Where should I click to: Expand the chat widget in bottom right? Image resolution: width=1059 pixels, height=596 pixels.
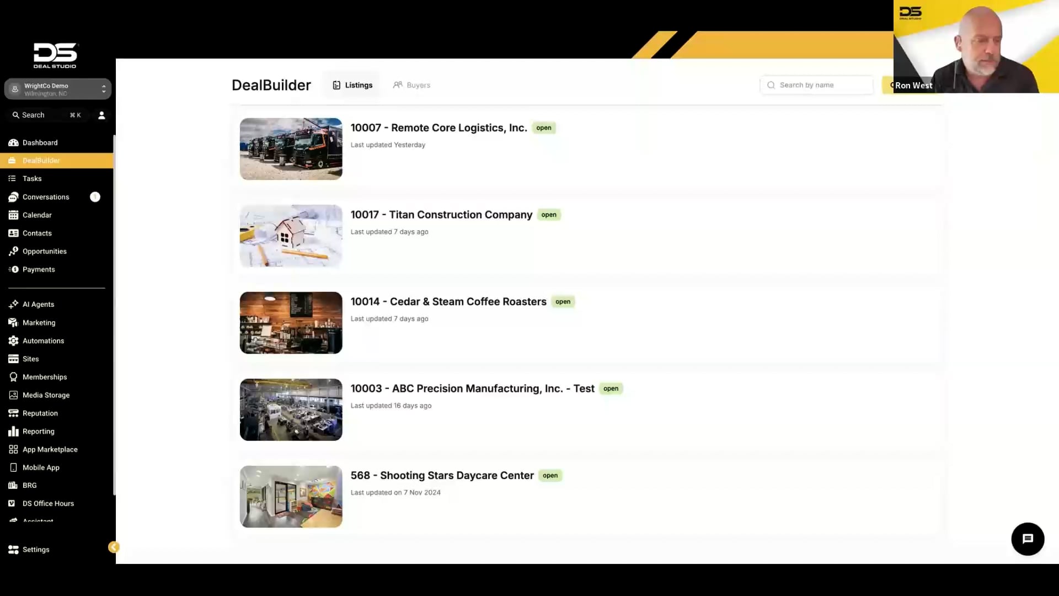pyautogui.click(x=1027, y=539)
